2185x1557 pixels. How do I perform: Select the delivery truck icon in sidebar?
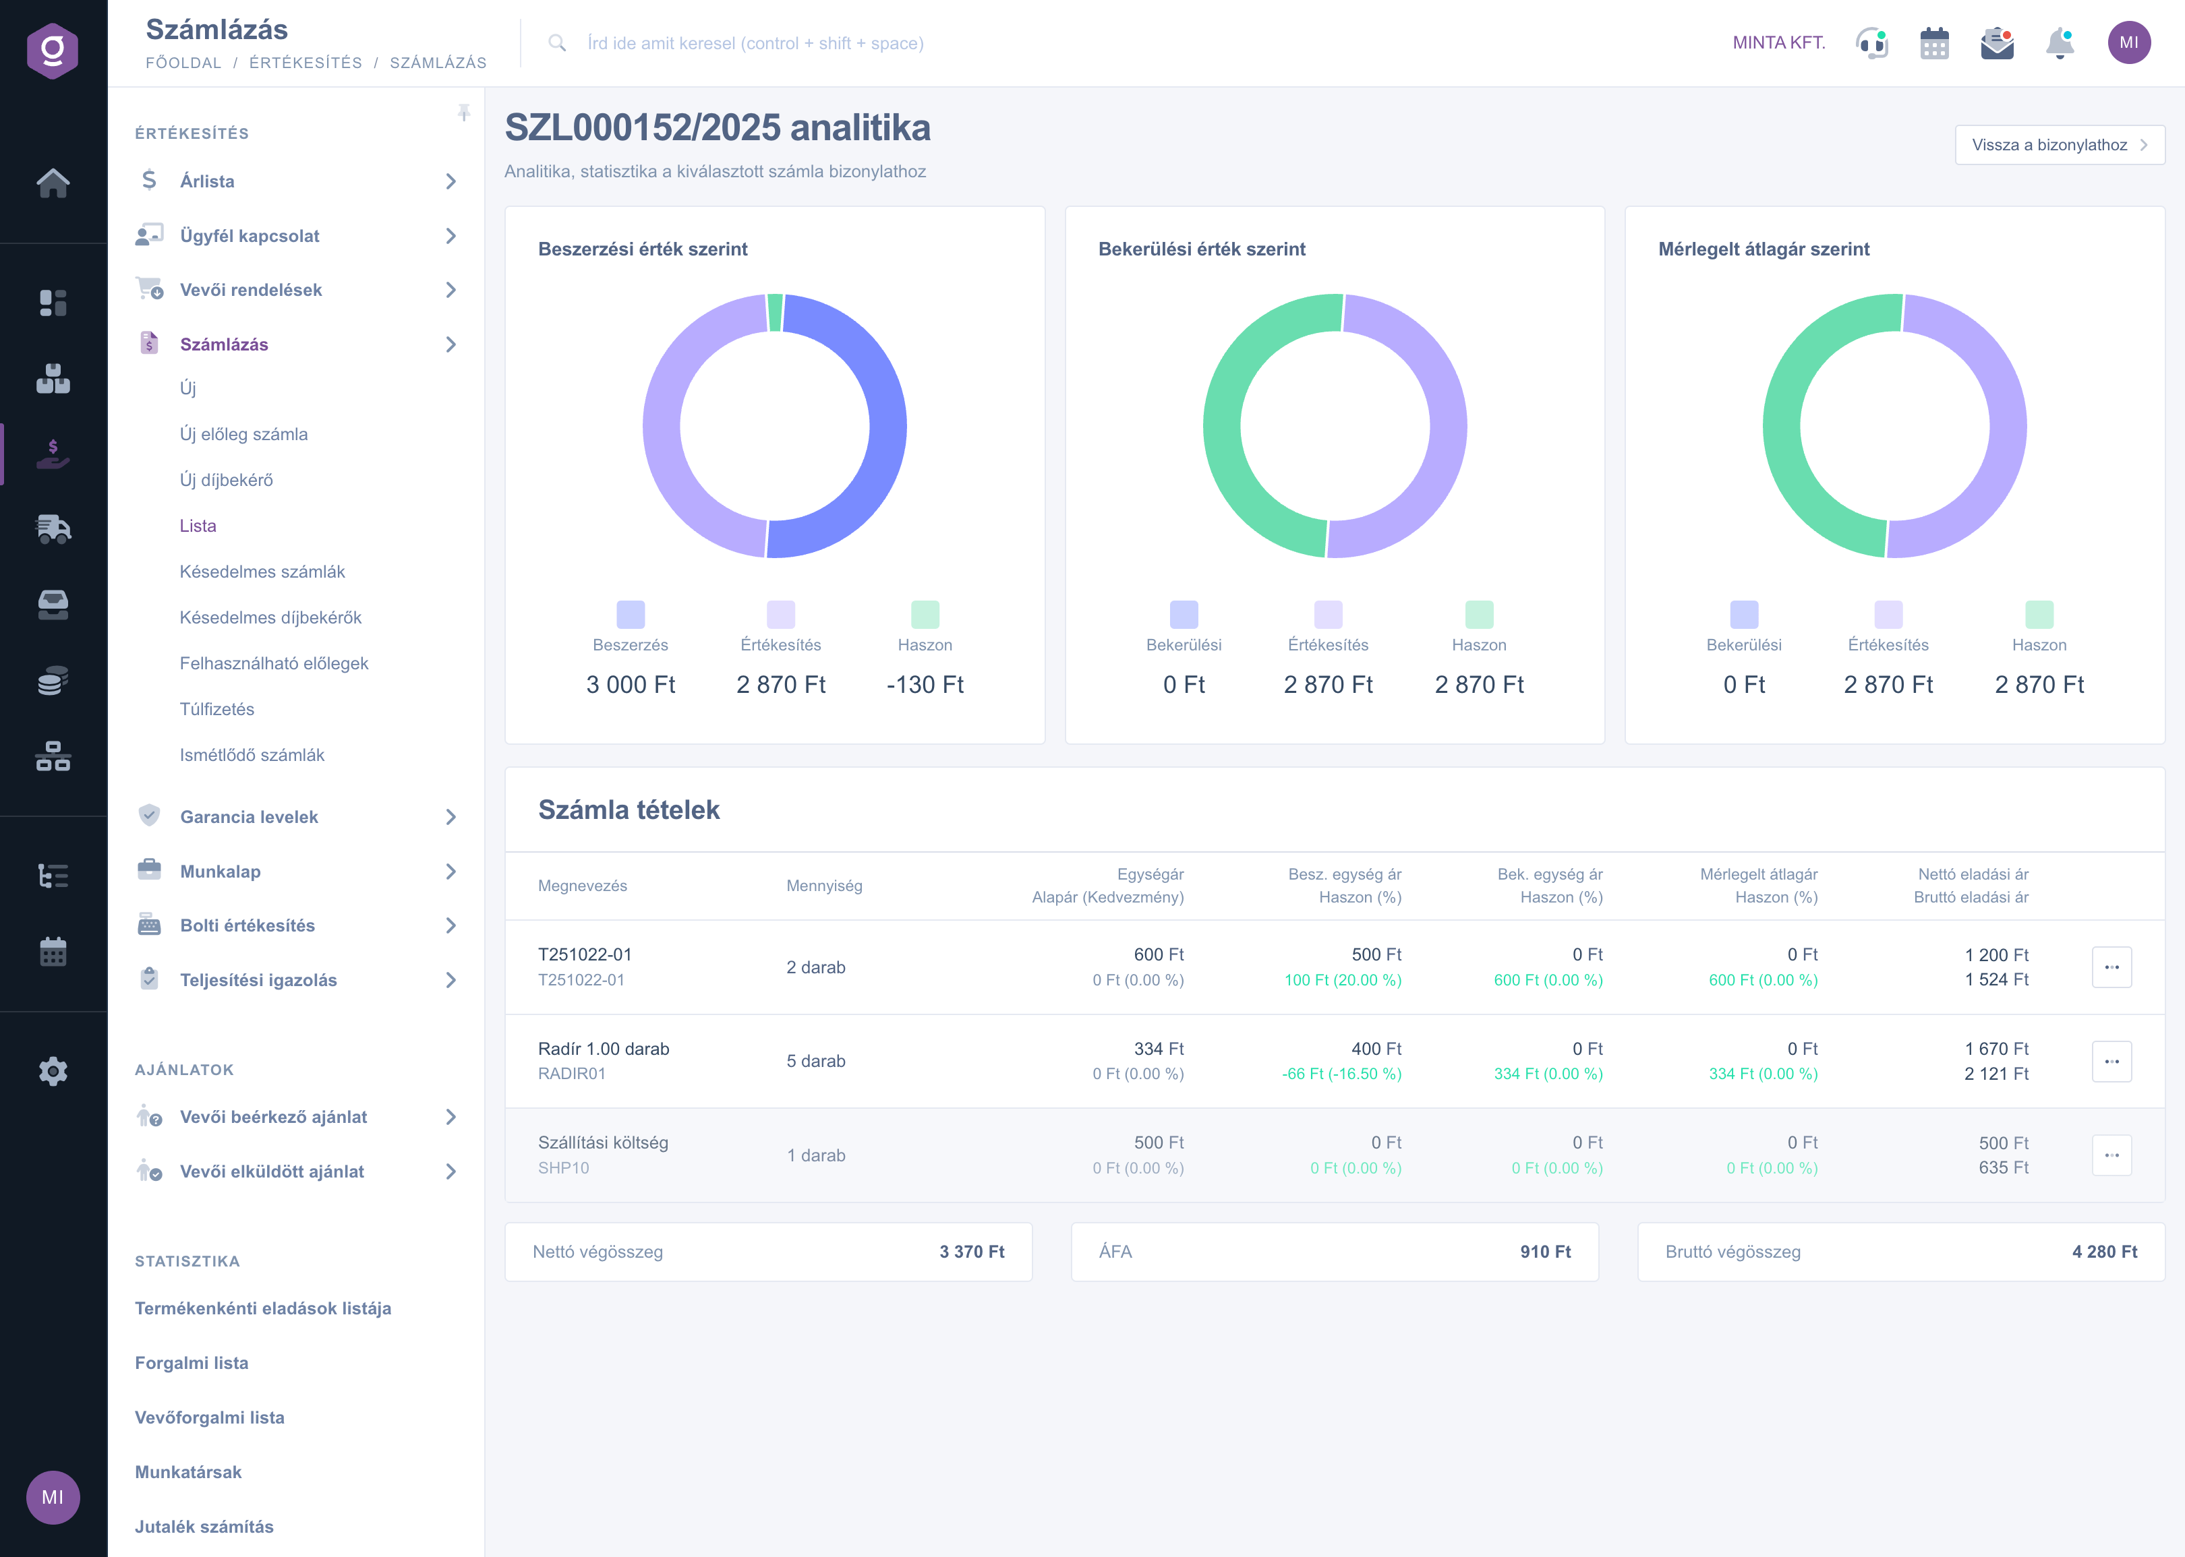tap(54, 528)
